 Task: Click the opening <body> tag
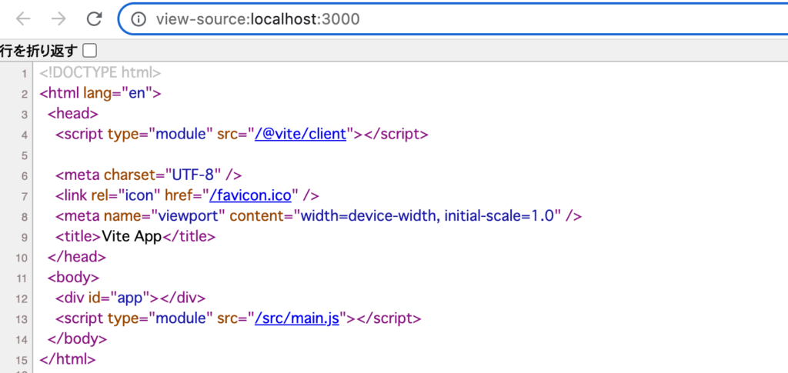coord(73,277)
